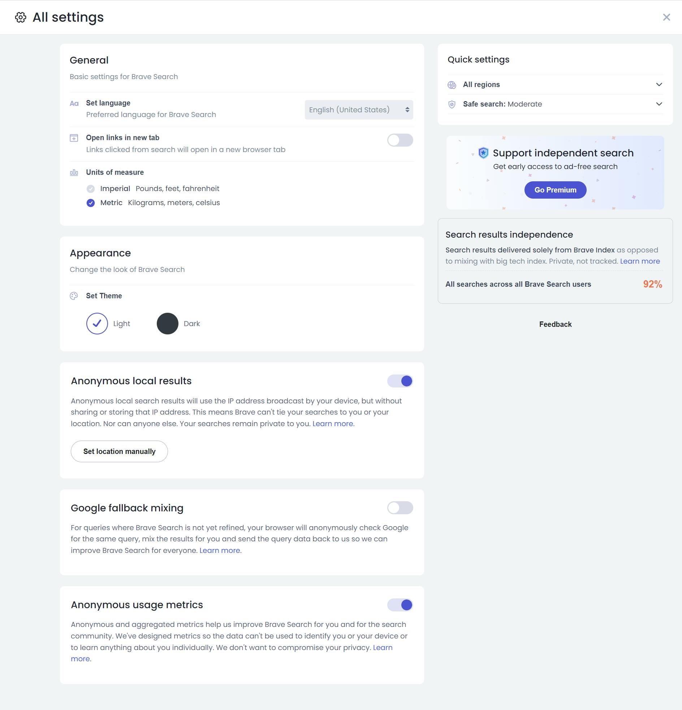Click the settings gear icon in header
This screenshot has height=710, width=682.
click(21, 17)
